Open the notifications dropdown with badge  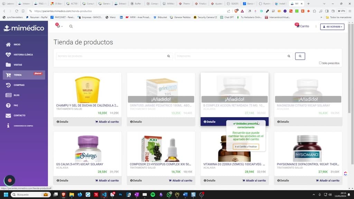pos(59,26)
